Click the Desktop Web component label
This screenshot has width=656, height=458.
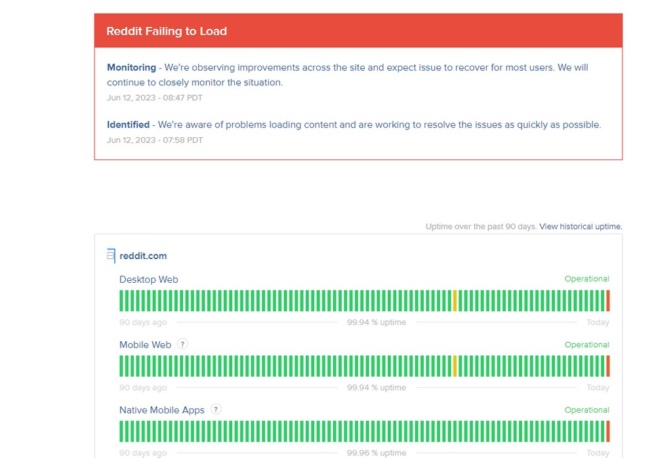tap(148, 280)
